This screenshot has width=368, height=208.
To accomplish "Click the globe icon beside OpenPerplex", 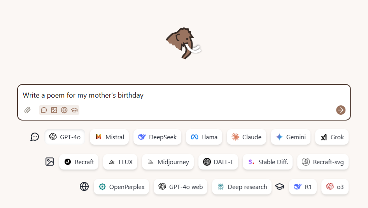I will (x=84, y=187).
